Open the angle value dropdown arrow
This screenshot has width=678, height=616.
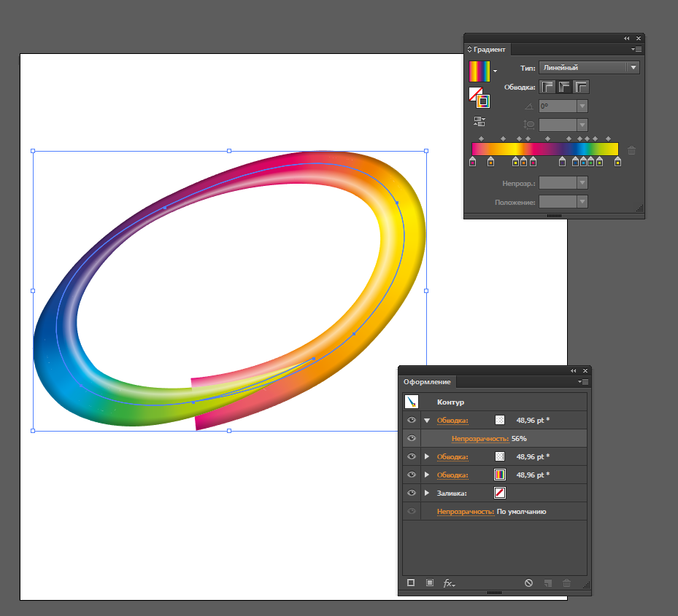click(x=582, y=106)
